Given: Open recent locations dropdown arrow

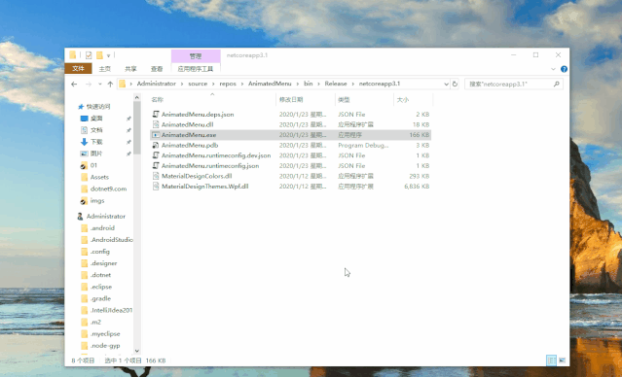Looking at the screenshot, I should point(100,84).
